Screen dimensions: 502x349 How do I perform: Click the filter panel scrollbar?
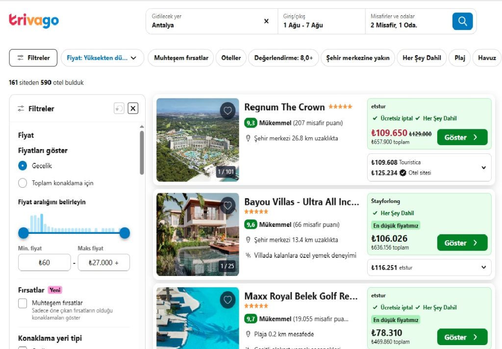(x=142, y=153)
